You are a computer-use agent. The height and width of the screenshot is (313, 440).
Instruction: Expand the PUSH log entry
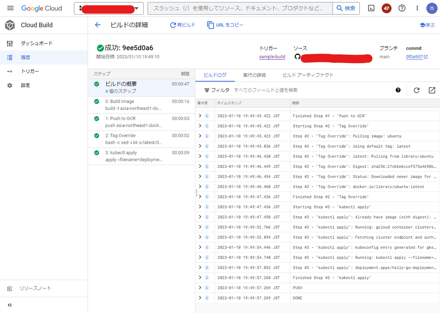(x=200, y=288)
